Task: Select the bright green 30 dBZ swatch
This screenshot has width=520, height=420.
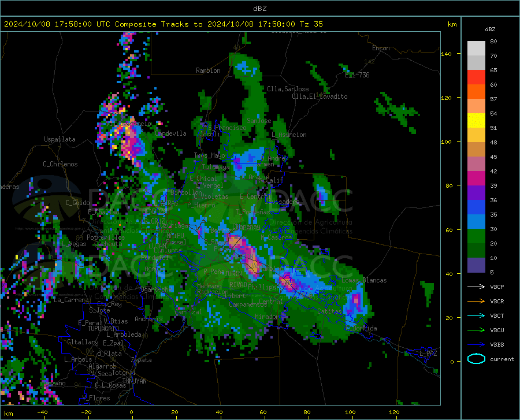Action: (476, 236)
